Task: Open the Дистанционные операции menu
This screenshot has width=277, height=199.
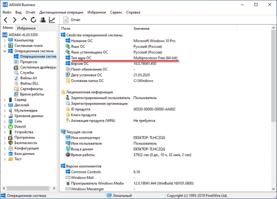Action: tap(61, 12)
